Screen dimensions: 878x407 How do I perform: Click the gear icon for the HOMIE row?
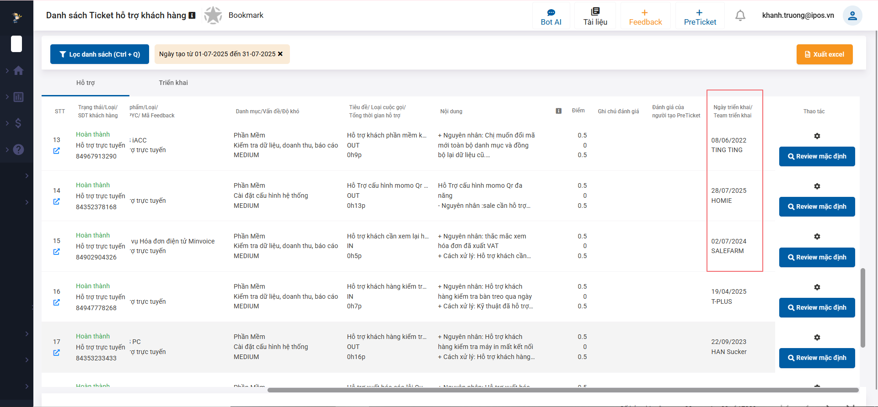coord(817,186)
